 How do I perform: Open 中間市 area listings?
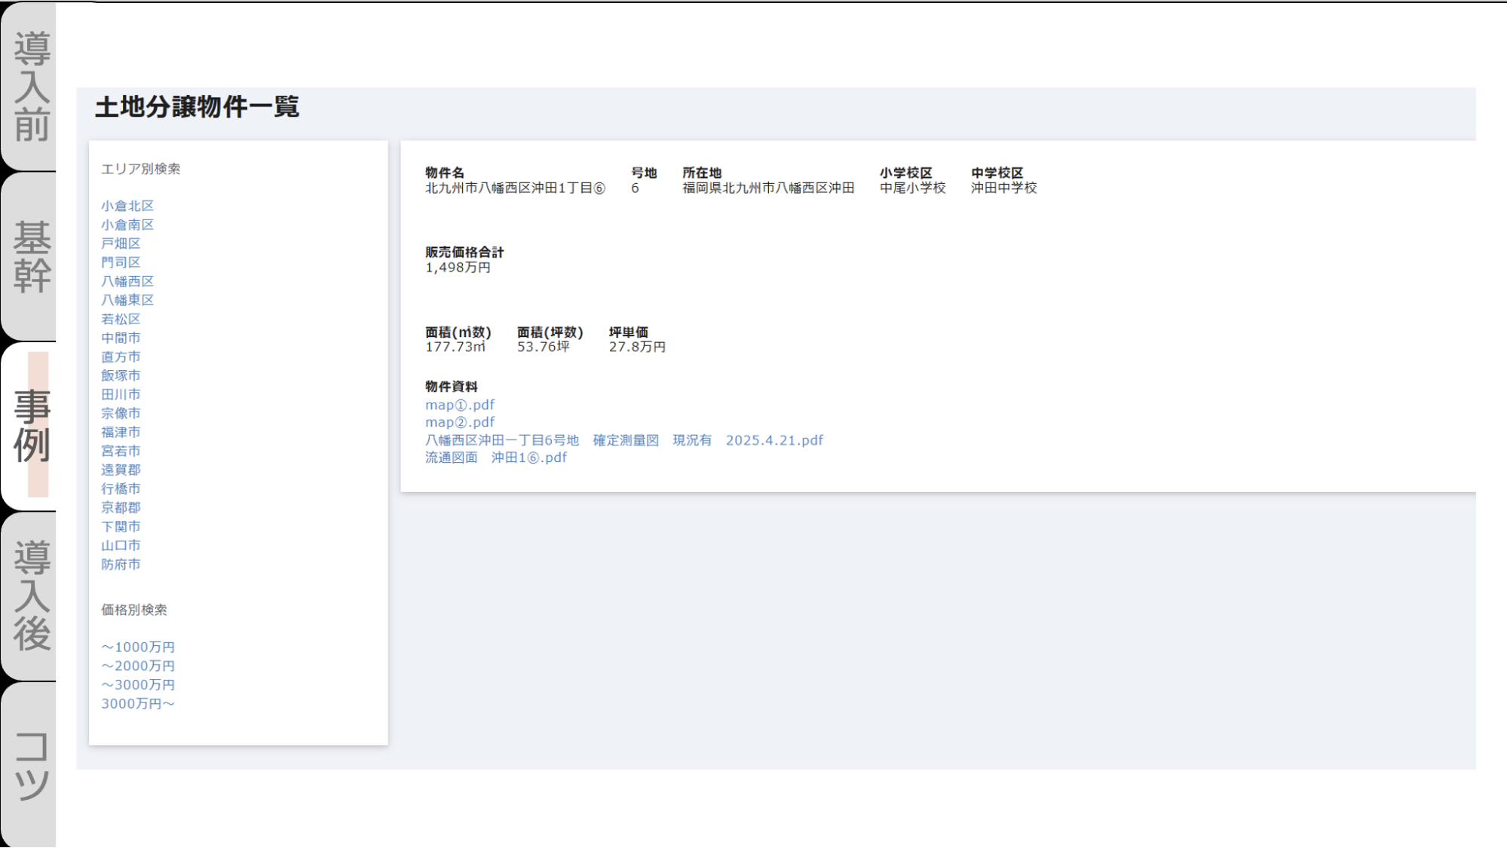click(121, 338)
